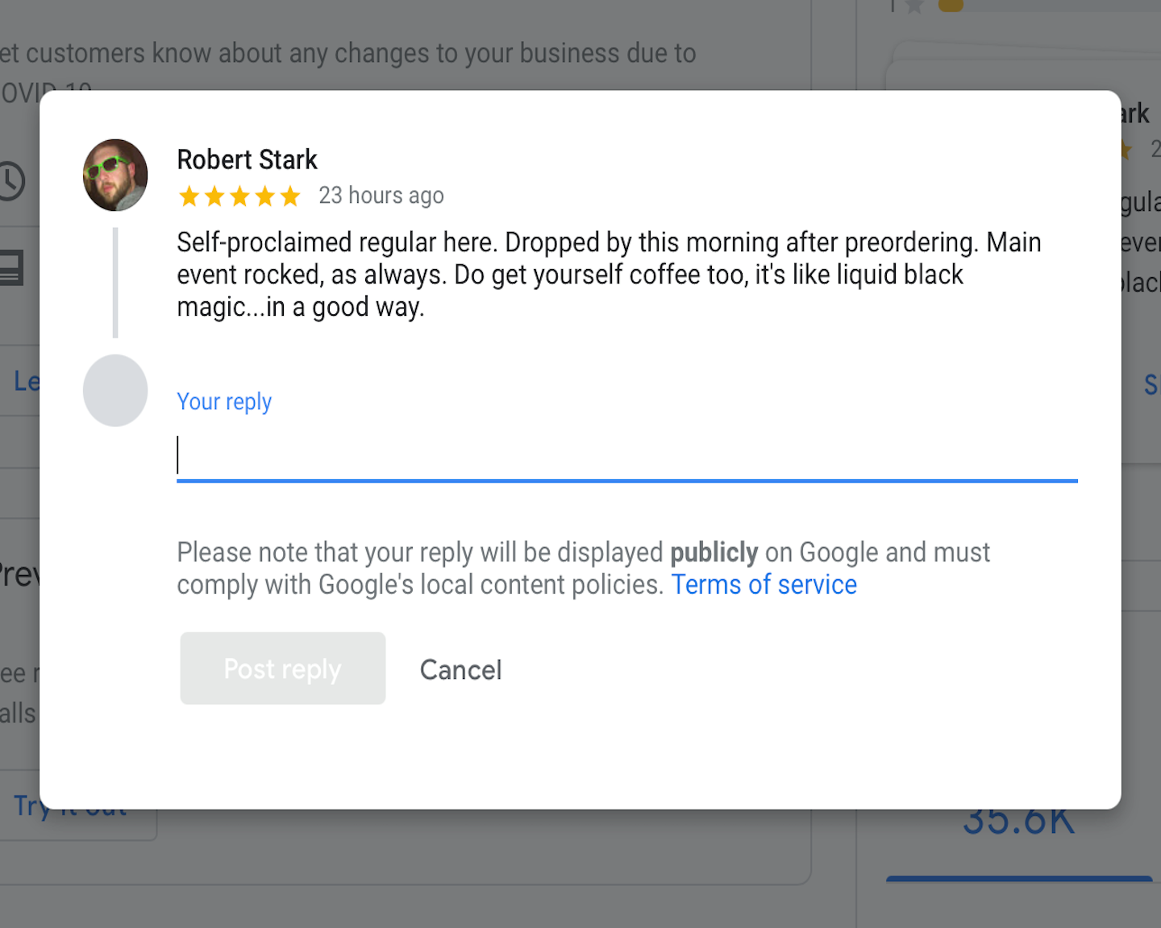Click the reviewer name Robert Stark

247,159
